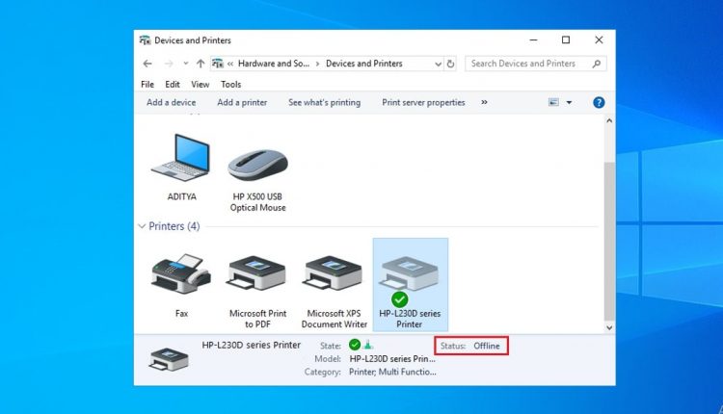This screenshot has width=723, height=414.
Task: Select the Microsoft Print to PDF icon
Action: click(257, 273)
